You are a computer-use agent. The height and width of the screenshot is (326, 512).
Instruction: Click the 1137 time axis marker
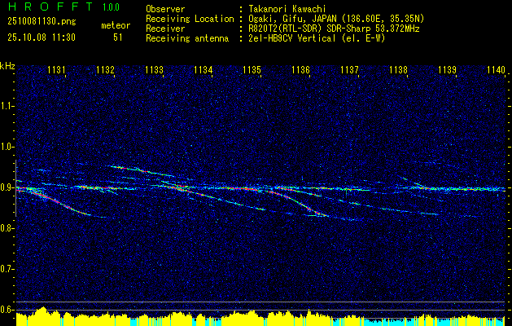click(x=349, y=69)
